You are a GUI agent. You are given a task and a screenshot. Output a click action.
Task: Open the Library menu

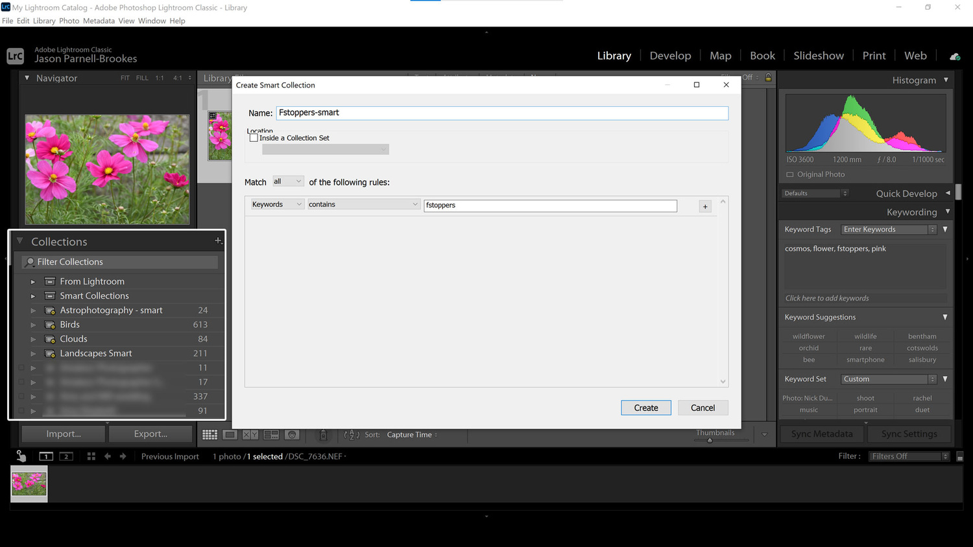click(x=44, y=21)
